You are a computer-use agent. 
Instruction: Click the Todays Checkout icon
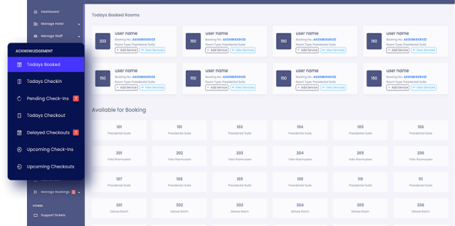(19, 116)
